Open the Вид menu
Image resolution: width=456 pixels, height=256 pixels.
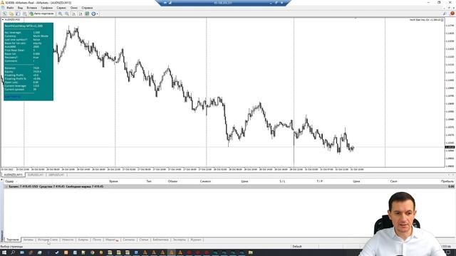click(x=20, y=8)
